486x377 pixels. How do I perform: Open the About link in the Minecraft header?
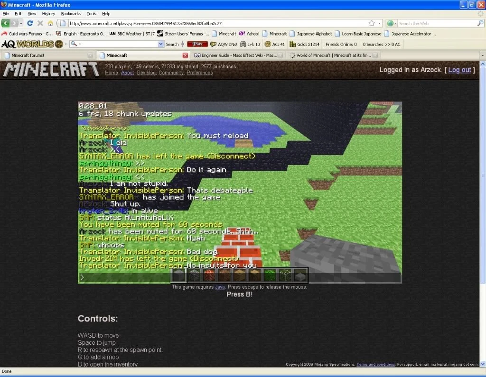click(x=127, y=73)
